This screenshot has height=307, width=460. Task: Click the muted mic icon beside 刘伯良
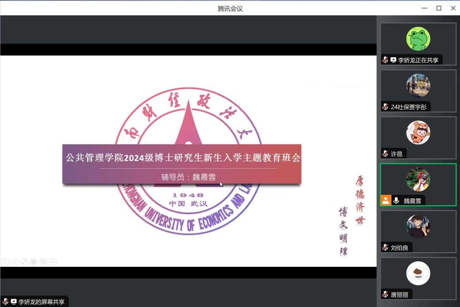[385, 248]
